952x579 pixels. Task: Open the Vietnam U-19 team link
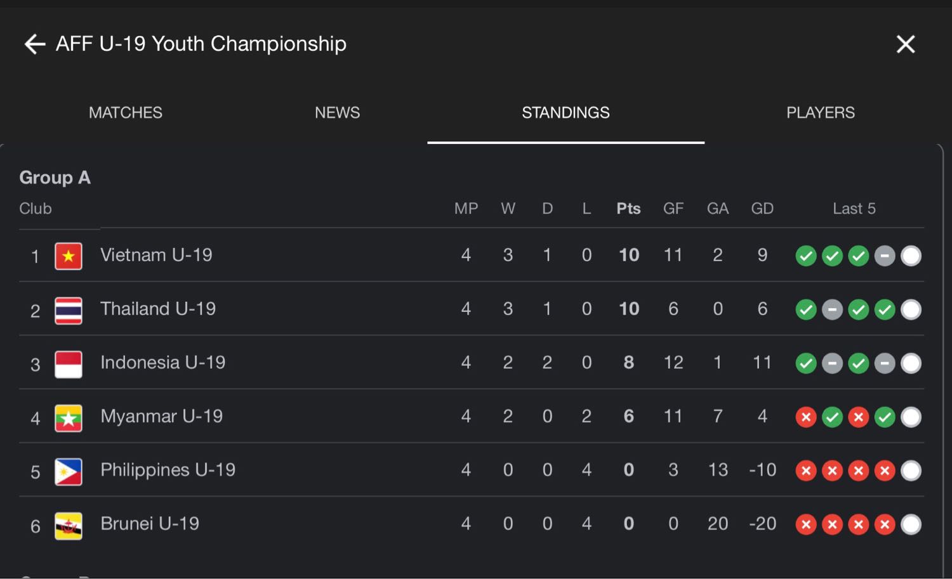(156, 255)
